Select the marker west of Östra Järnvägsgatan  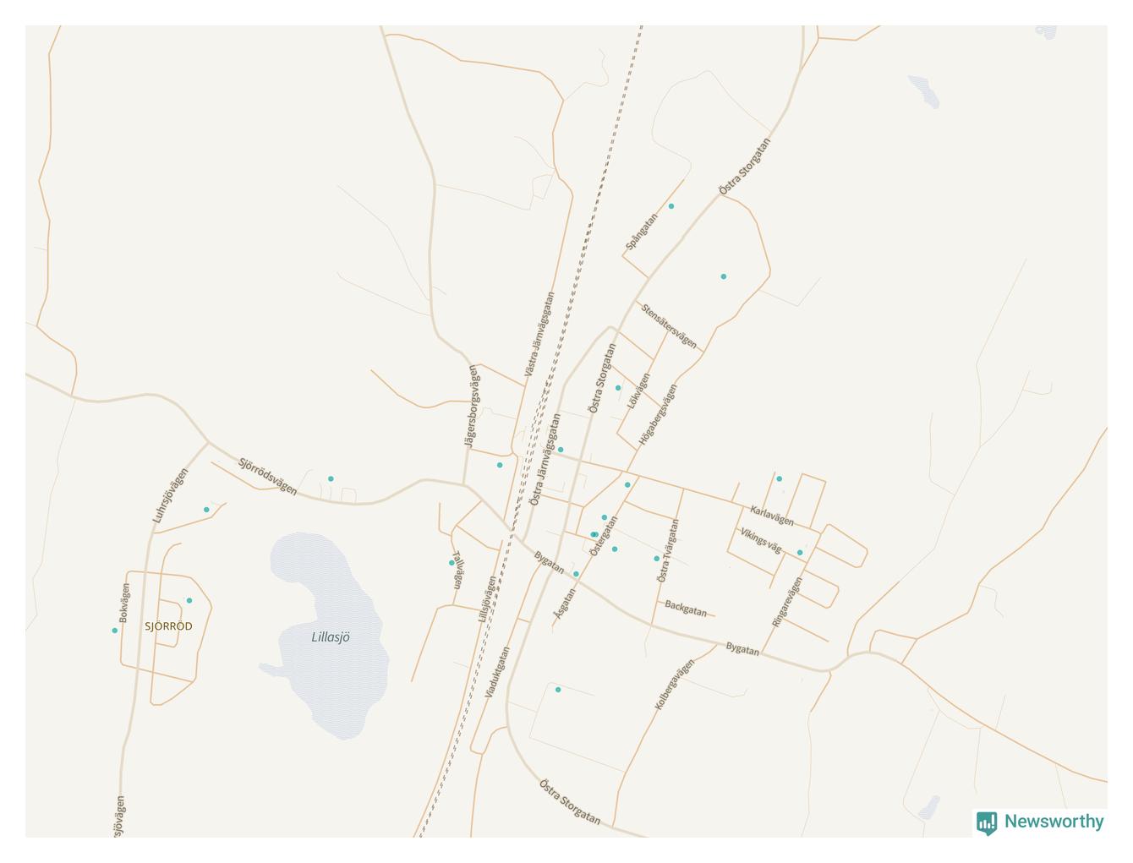click(x=500, y=465)
